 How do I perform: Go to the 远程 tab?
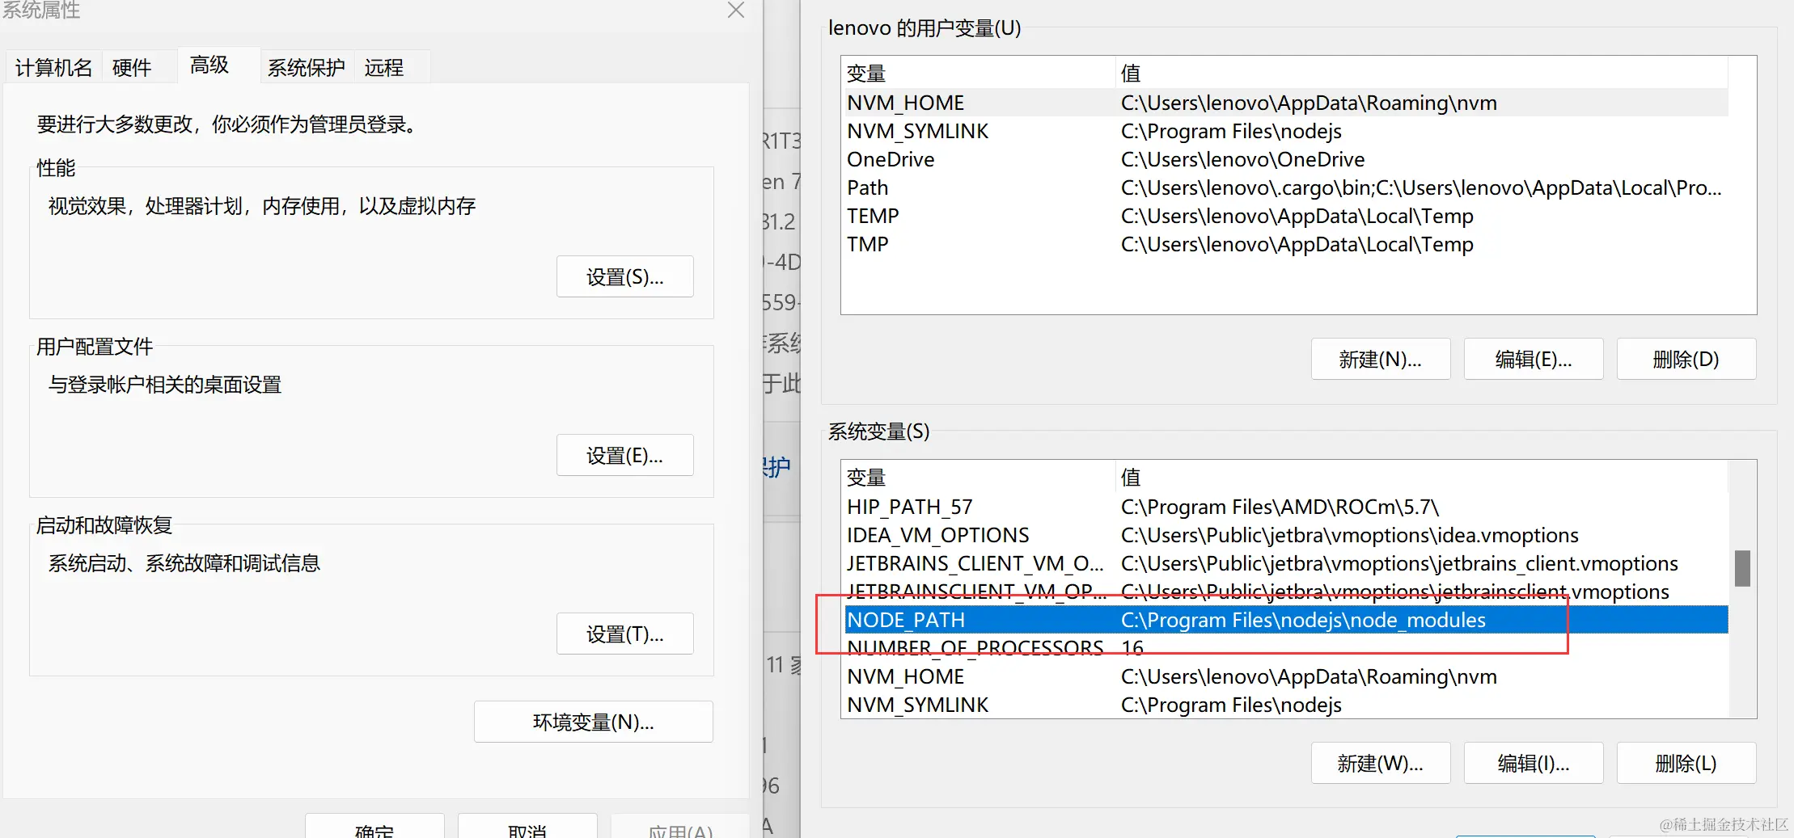click(383, 67)
